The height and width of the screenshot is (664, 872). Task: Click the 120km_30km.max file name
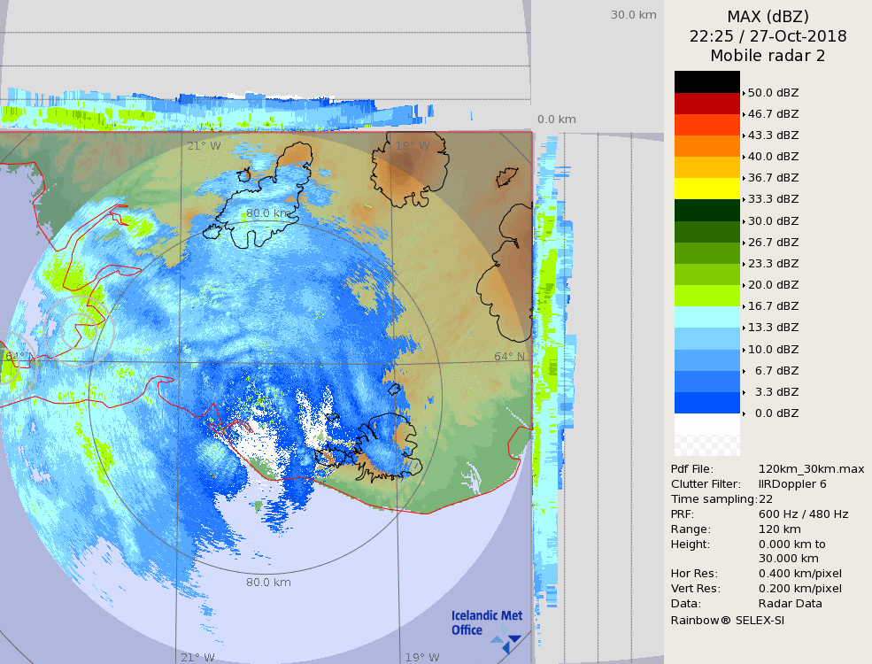tap(811, 469)
